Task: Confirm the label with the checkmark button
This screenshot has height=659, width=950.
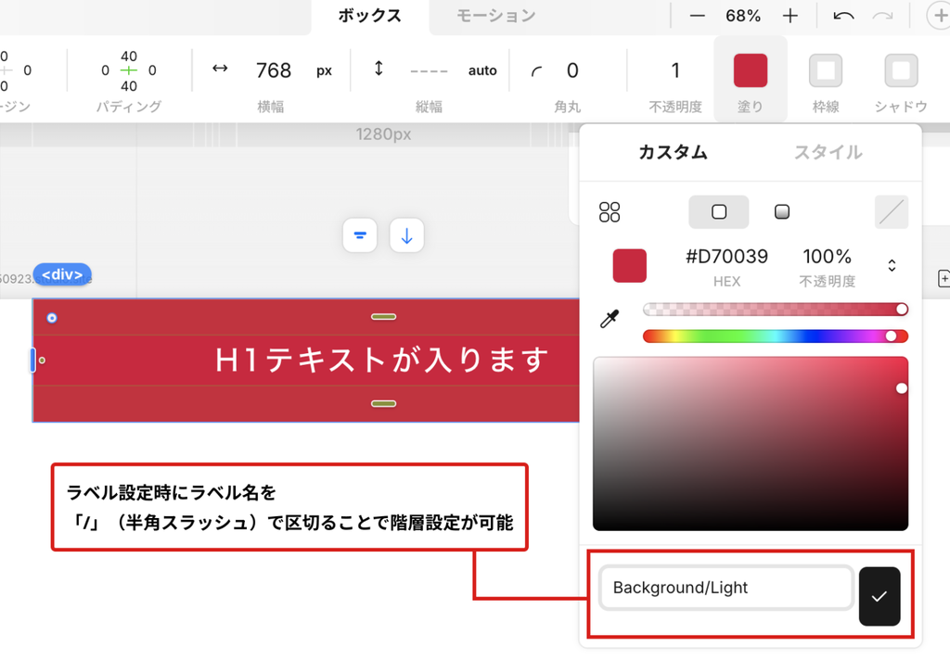Action: tap(879, 596)
